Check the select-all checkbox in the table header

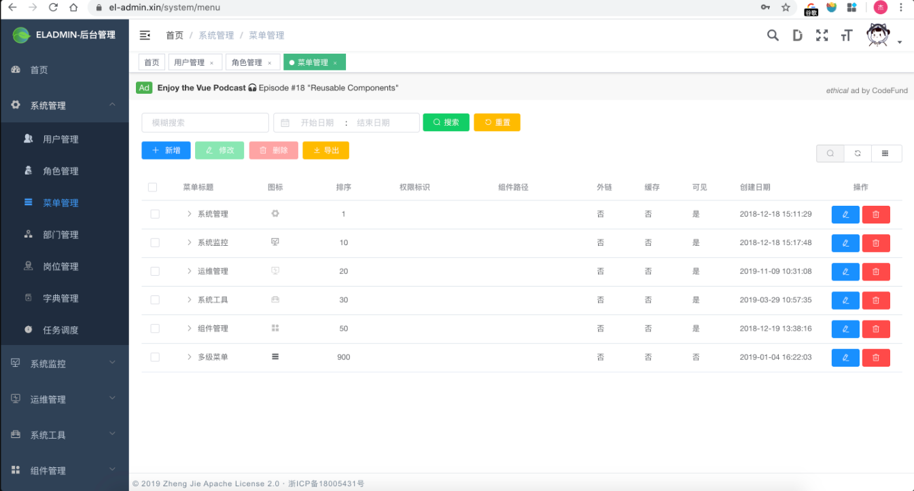point(152,187)
